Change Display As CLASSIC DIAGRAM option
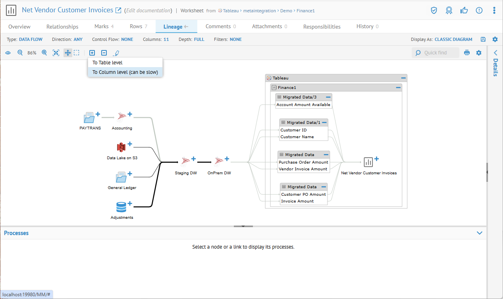The width and height of the screenshot is (503, 299). click(x=453, y=39)
